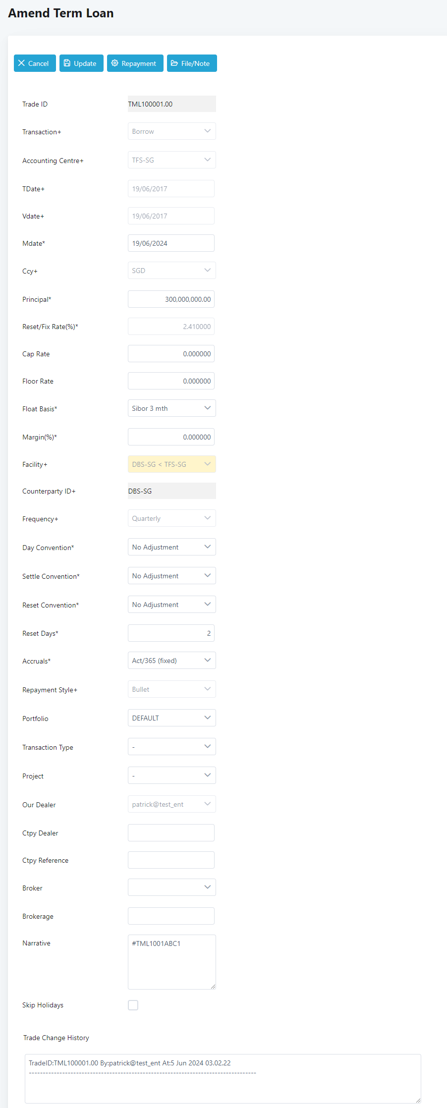The width and height of the screenshot is (447, 1108).
Task: Expand the Project dropdown
Action: [x=171, y=776]
